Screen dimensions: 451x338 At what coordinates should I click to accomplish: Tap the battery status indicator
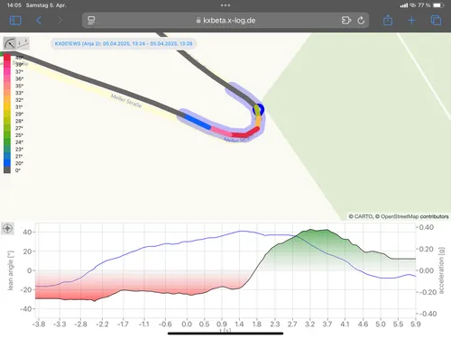point(438,5)
